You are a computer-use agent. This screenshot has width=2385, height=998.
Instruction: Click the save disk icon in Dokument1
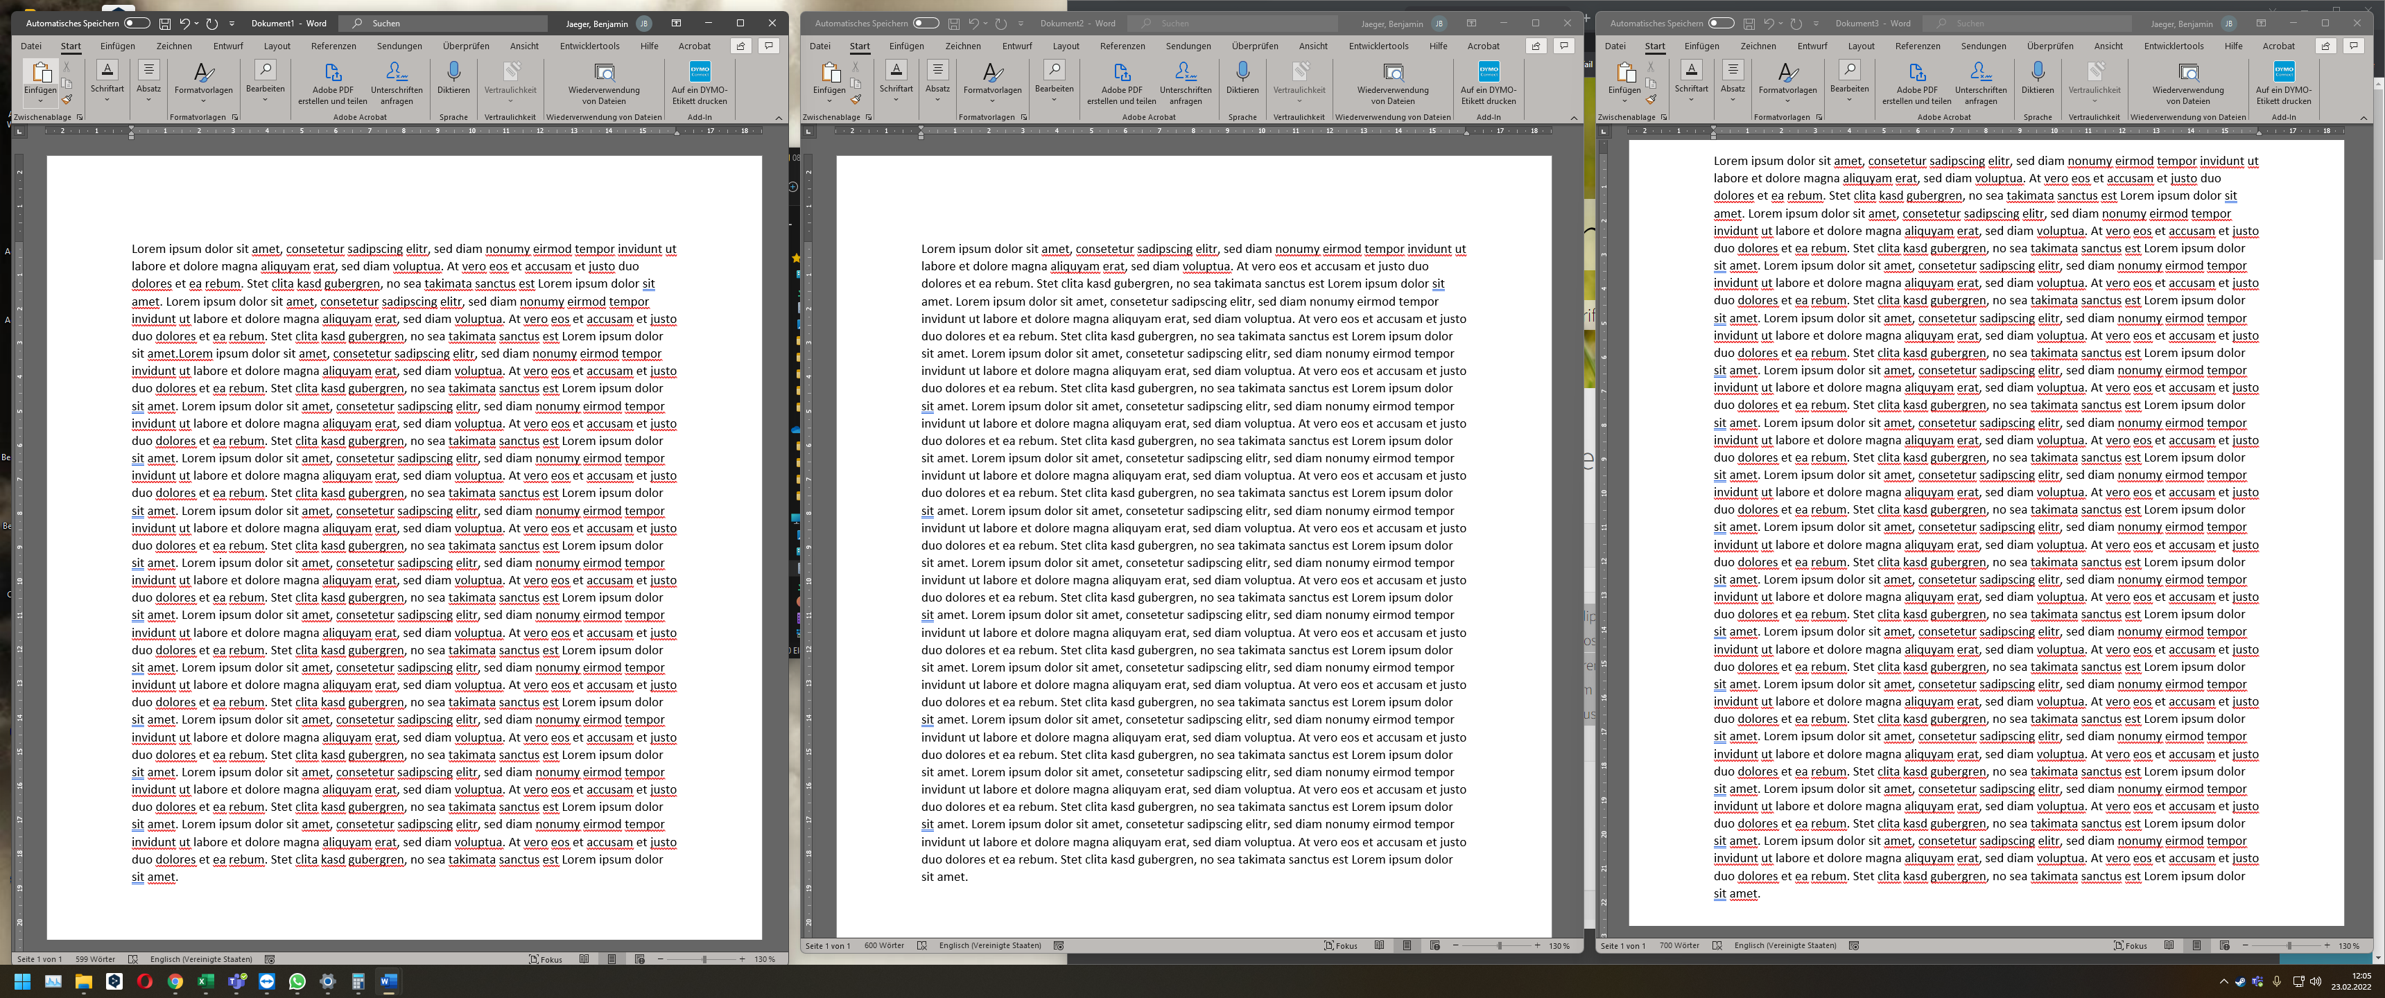coord(165,23)
